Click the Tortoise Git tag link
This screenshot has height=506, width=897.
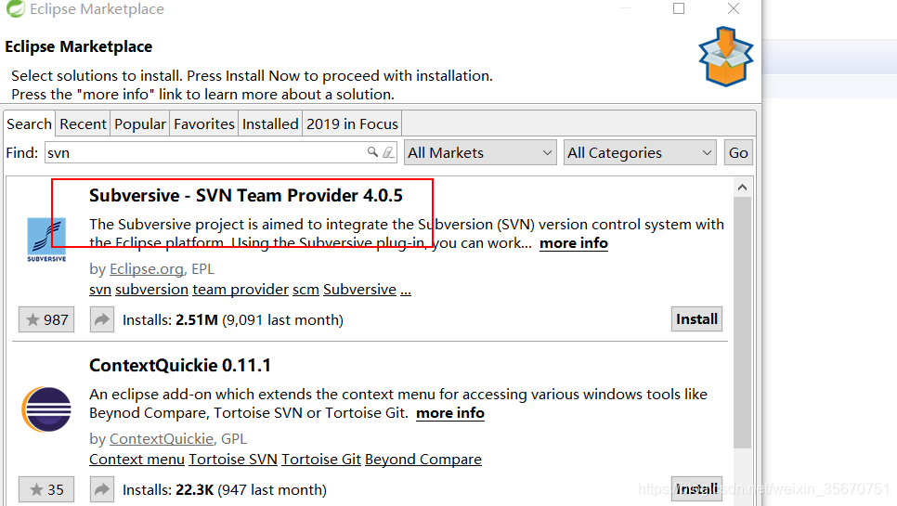[321, 460]
